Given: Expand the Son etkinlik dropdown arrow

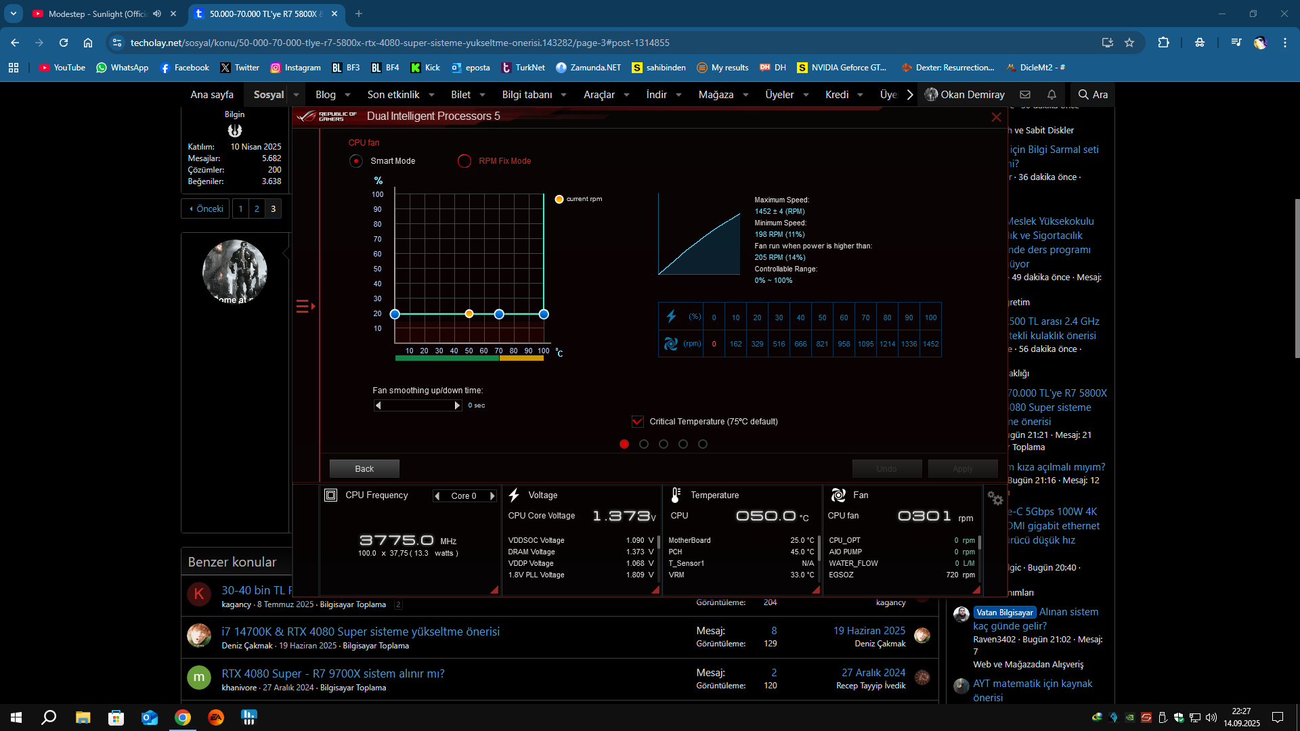Looking at the screenshot, I should pyautogui.click(x=432, y=95).
